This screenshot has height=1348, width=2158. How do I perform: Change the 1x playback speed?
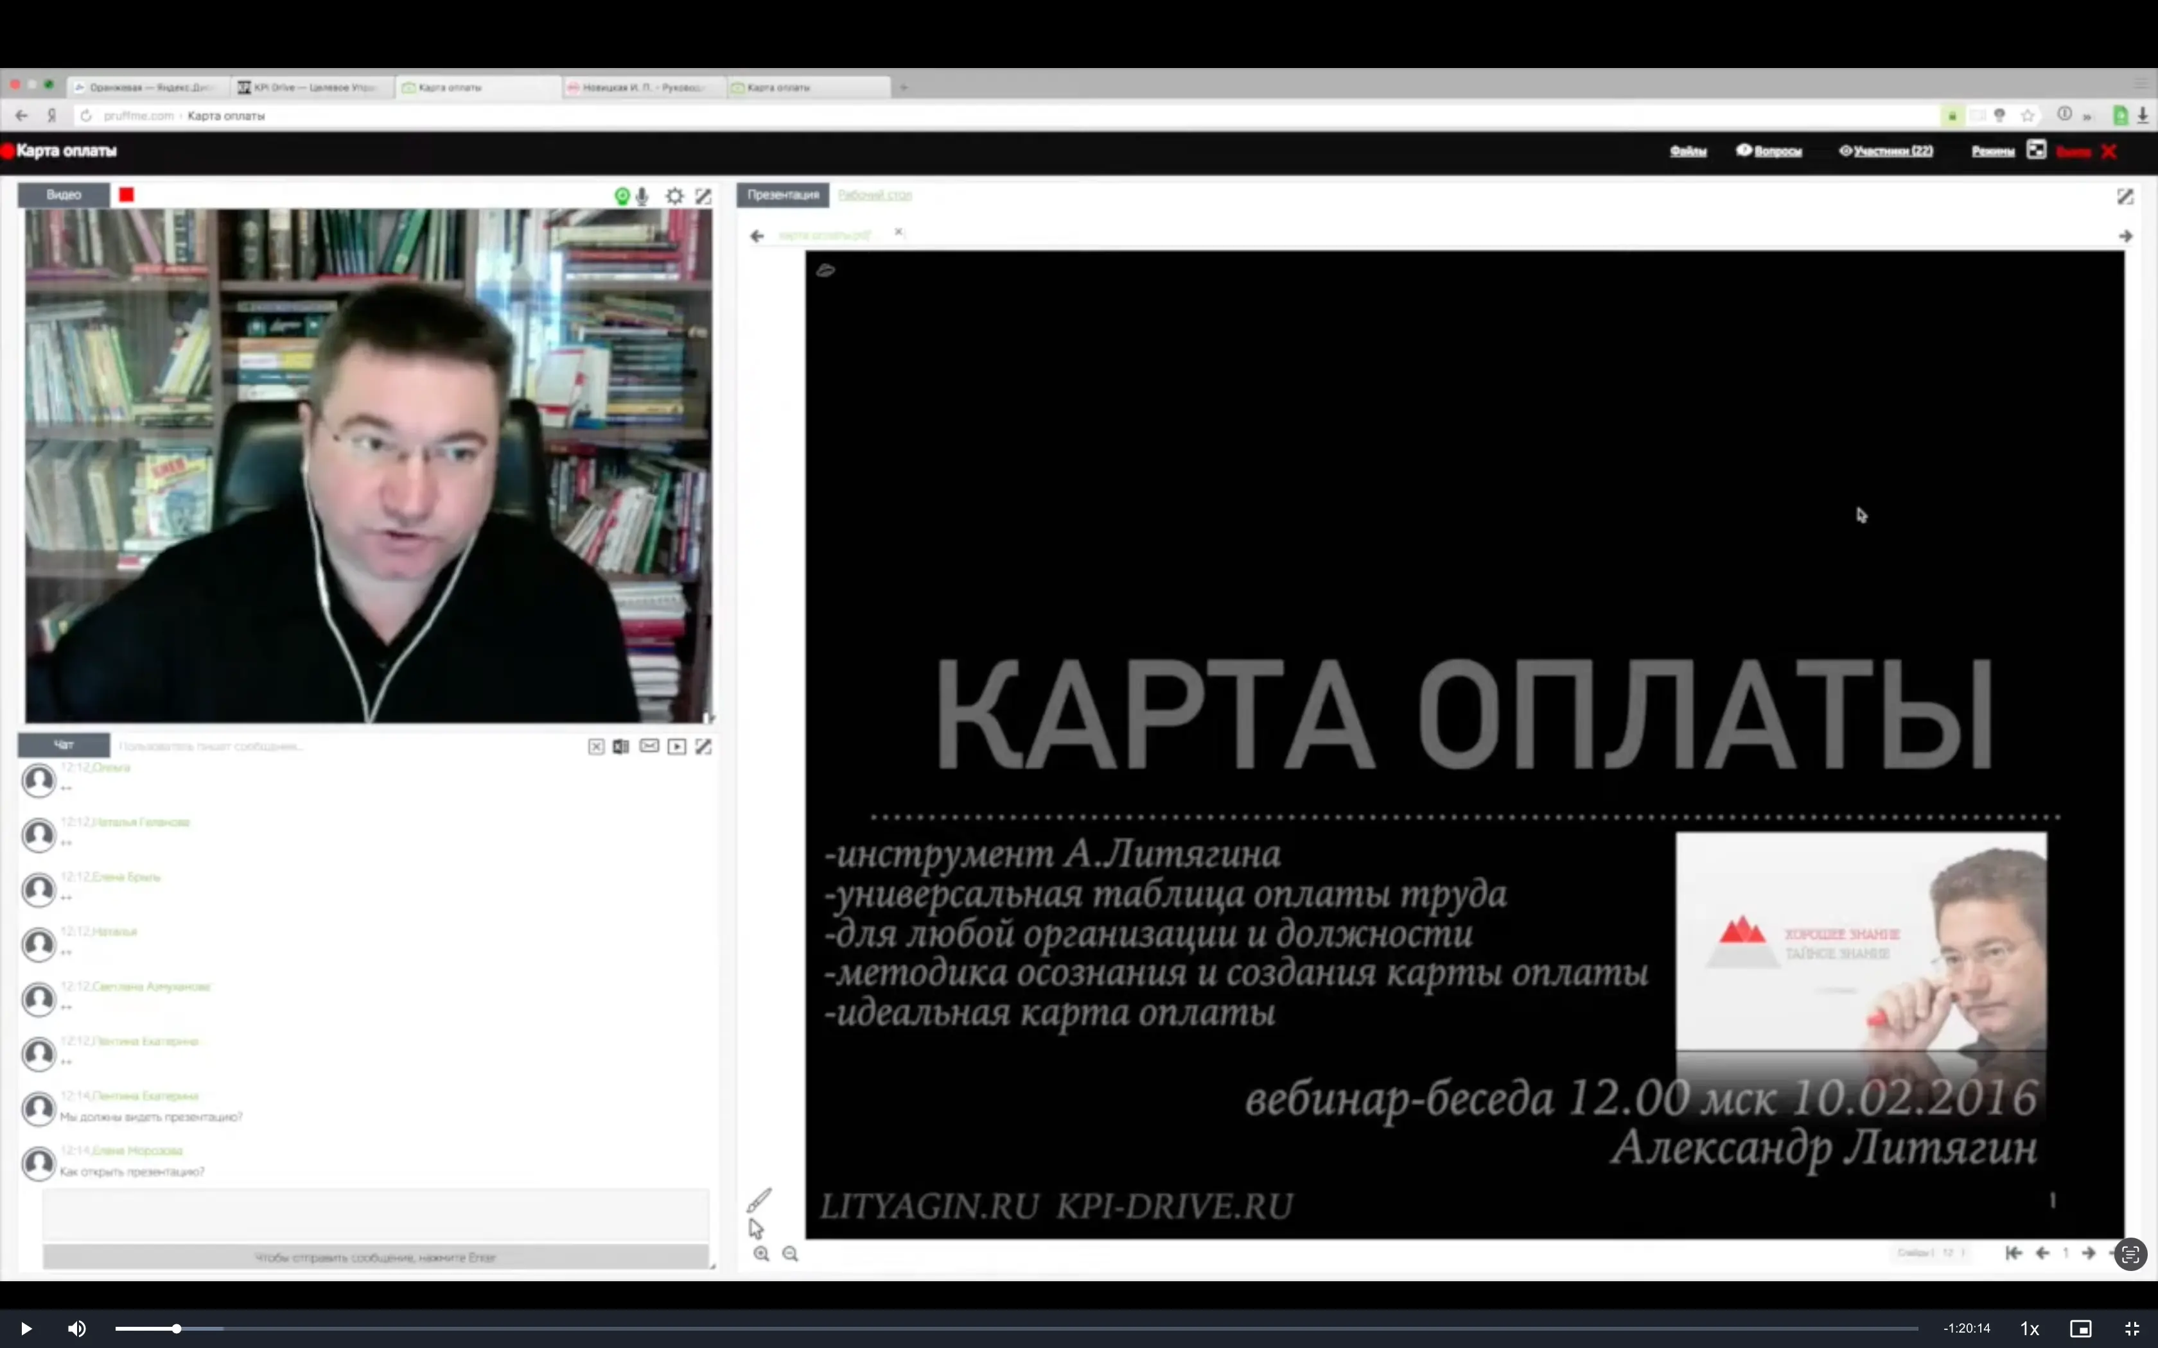pyautogui.click(x=2030, y=1328)
